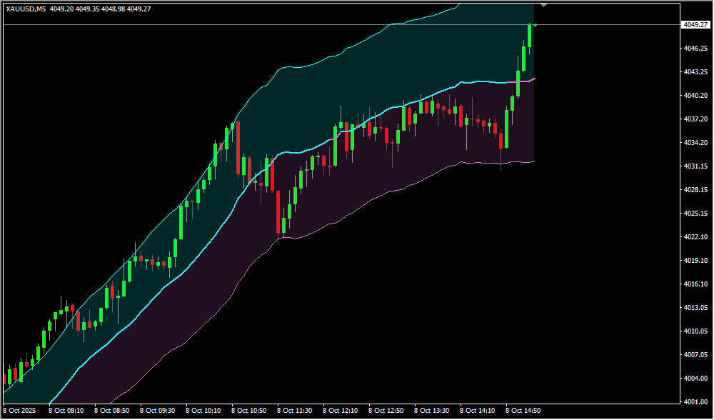Click the OHLC values in chart header
Viewport: 714px width, 420px height.
[111, 9]
